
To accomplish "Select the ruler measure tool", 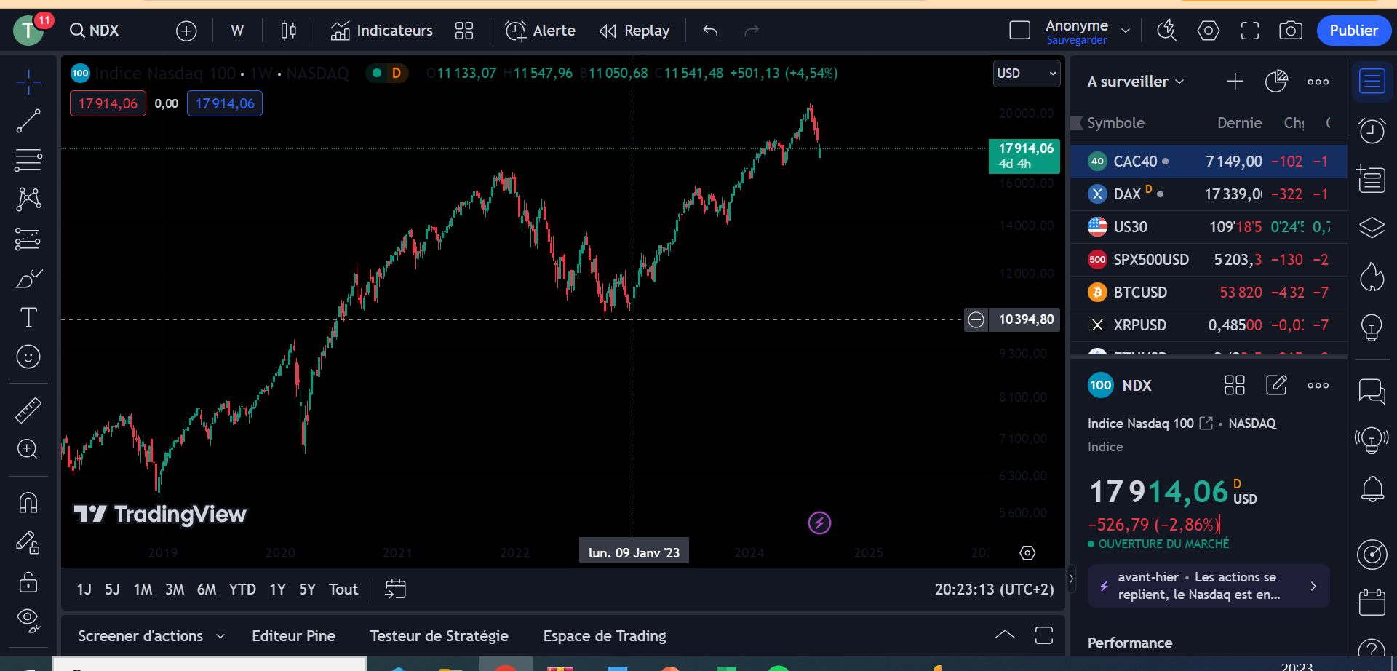I will (x=28, y=410).
